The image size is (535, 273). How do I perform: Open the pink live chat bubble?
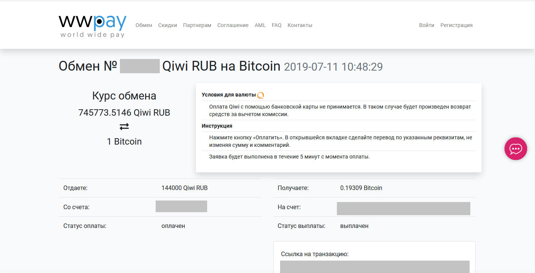[x=515, y=149]
